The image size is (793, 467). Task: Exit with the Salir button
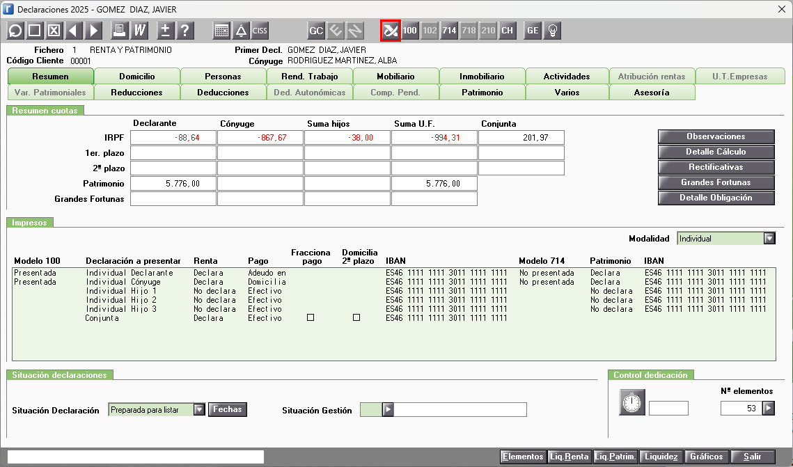(753, 457)
